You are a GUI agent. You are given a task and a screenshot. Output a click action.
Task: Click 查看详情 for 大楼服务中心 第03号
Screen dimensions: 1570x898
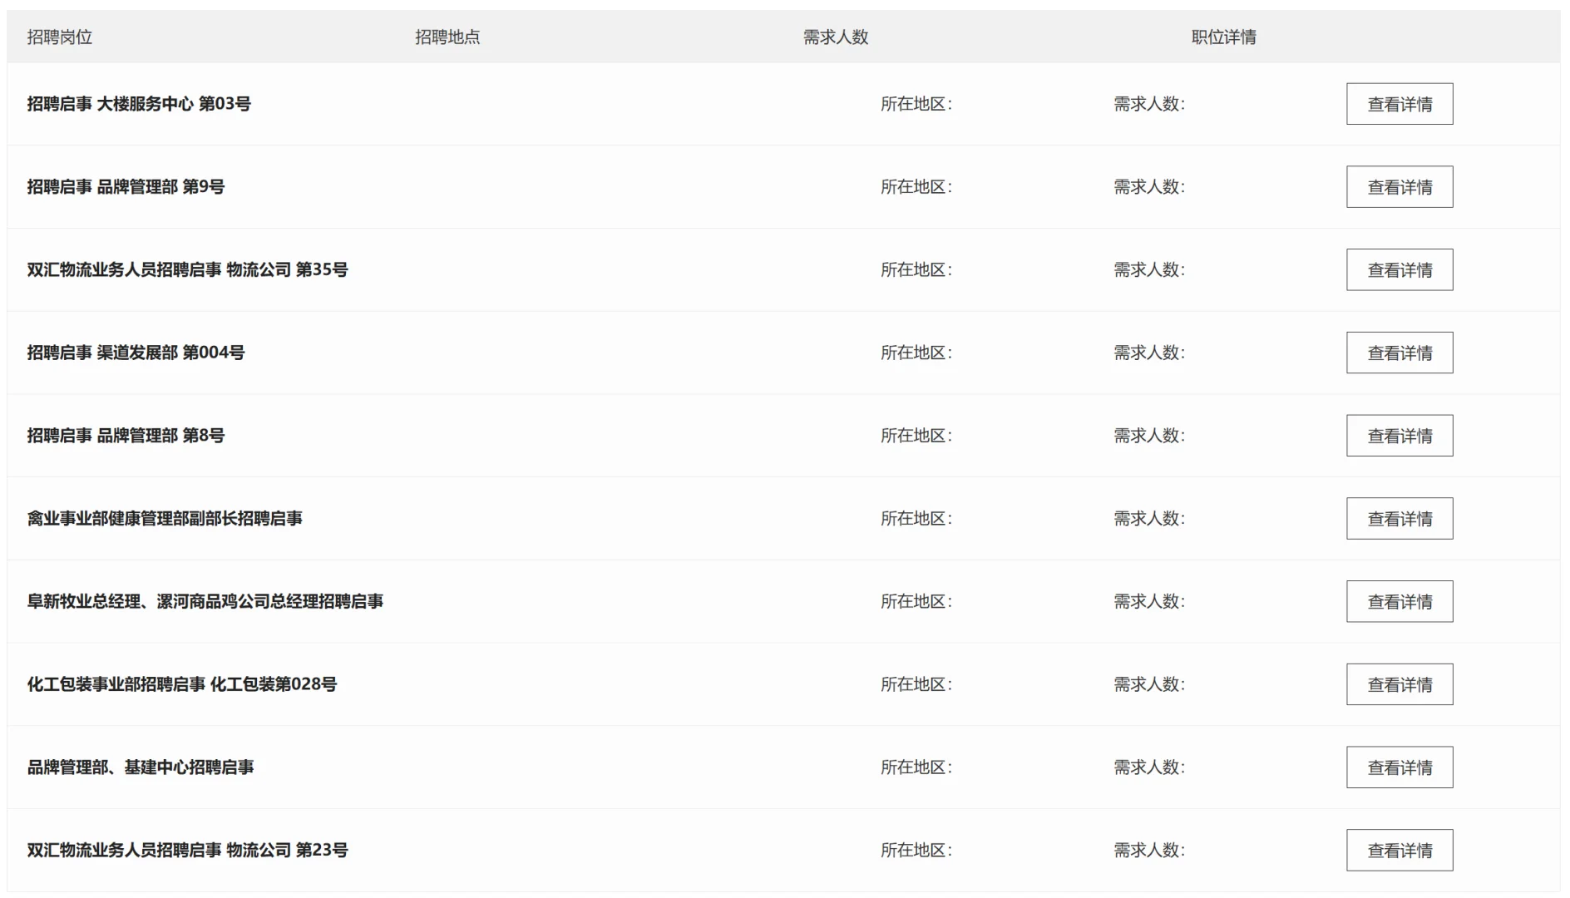click(1400, 104)
